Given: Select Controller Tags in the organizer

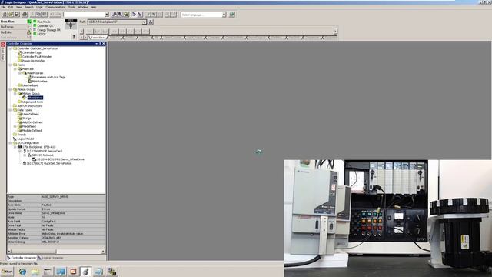Looking at the screenshot, I should coord(32,53).
